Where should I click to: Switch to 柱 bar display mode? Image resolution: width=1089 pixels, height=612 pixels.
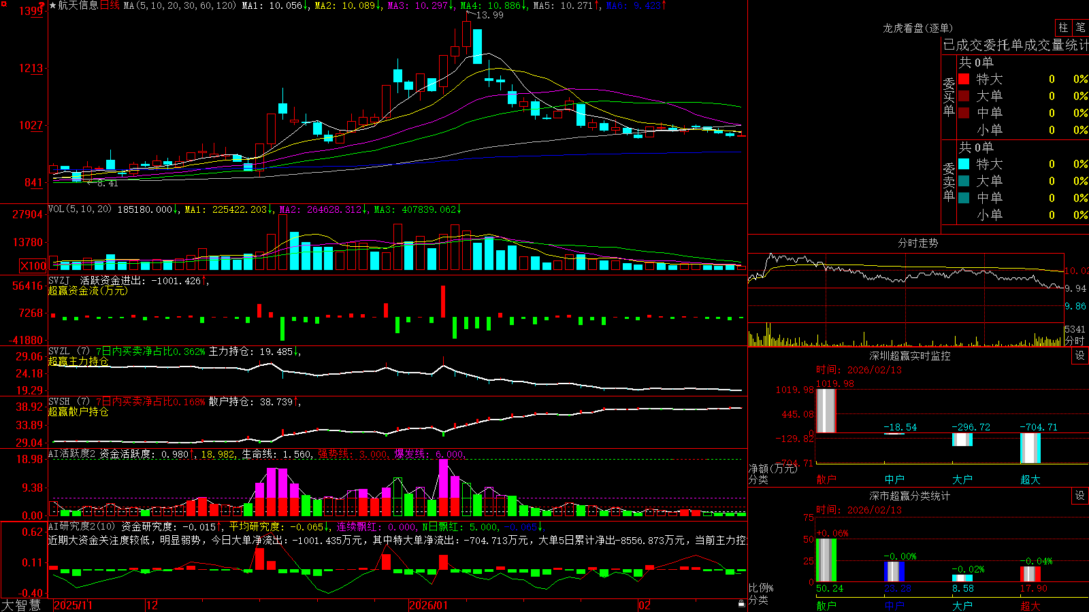click(x=1063, y=27)
